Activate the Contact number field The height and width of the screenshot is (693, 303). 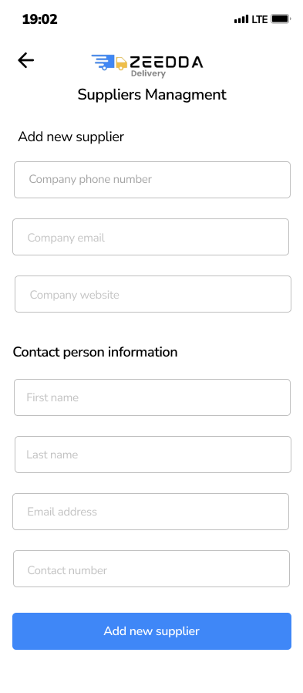pyautogui.click(x=151, y=569)
